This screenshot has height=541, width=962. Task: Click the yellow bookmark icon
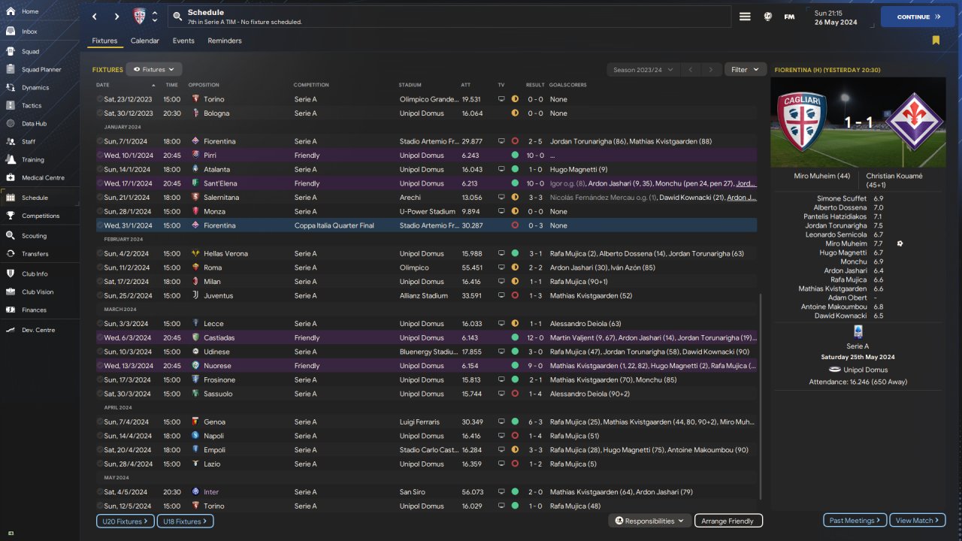936,41
